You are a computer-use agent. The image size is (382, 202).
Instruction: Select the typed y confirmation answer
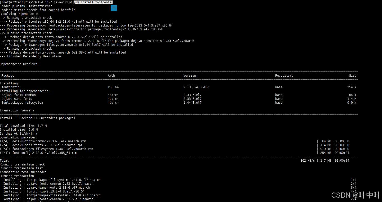(37, 133)
